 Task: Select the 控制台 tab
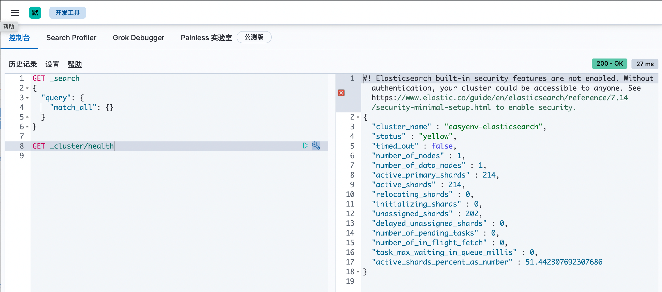coord(19,38)
